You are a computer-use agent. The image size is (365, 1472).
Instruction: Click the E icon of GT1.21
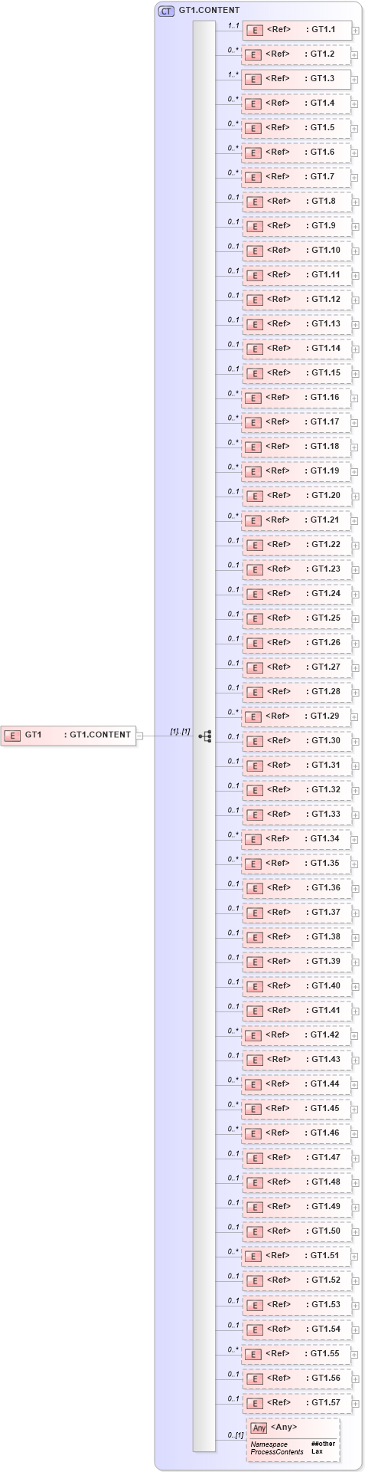(254, 520)
